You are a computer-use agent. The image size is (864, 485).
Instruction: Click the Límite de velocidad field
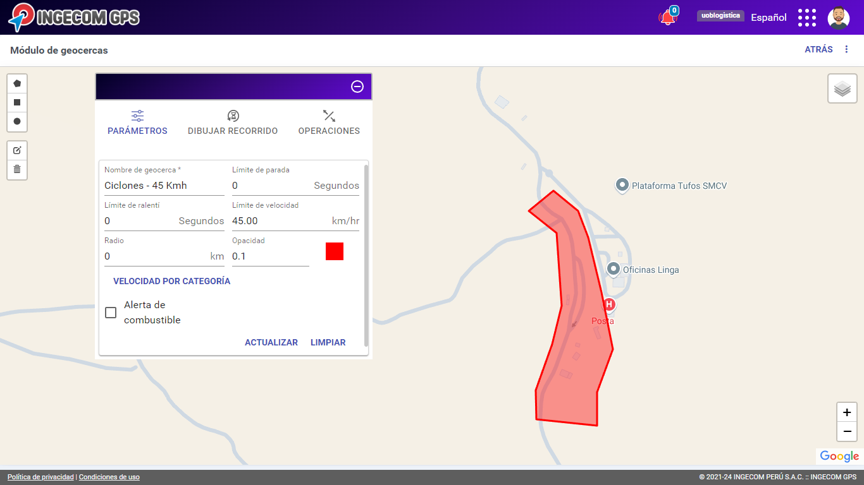(278, 221)
